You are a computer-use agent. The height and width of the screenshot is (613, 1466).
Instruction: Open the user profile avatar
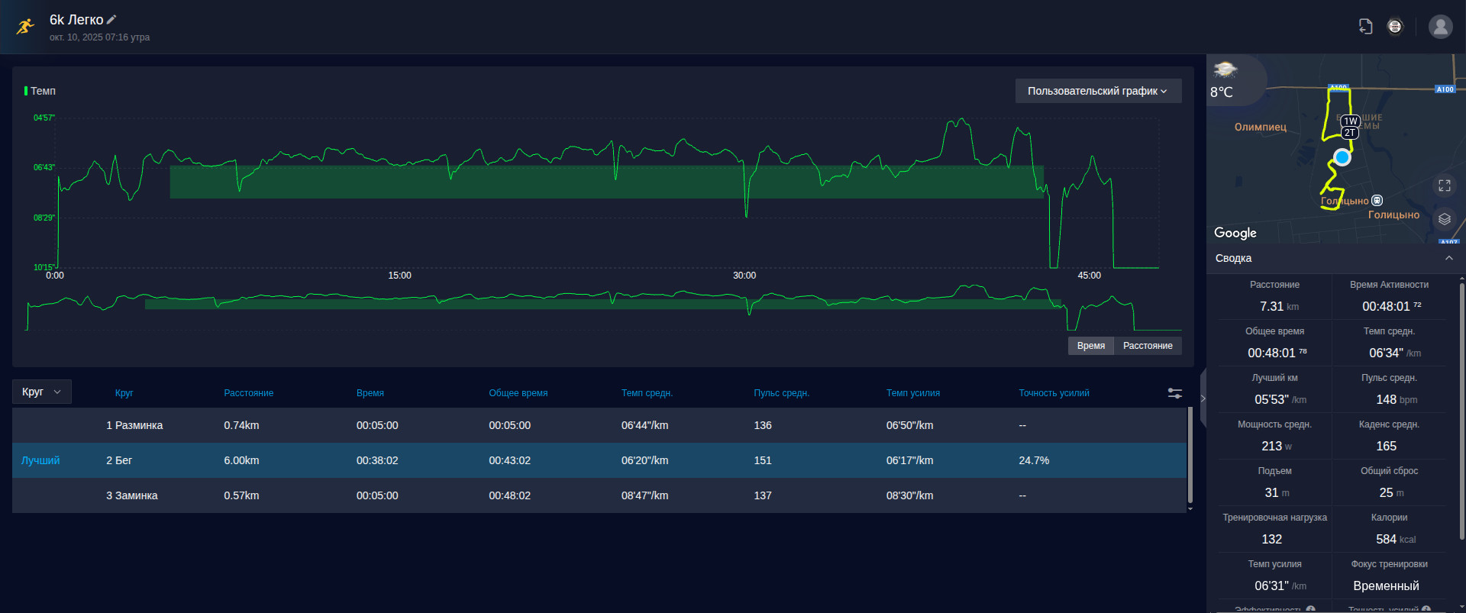[1440, 27]
